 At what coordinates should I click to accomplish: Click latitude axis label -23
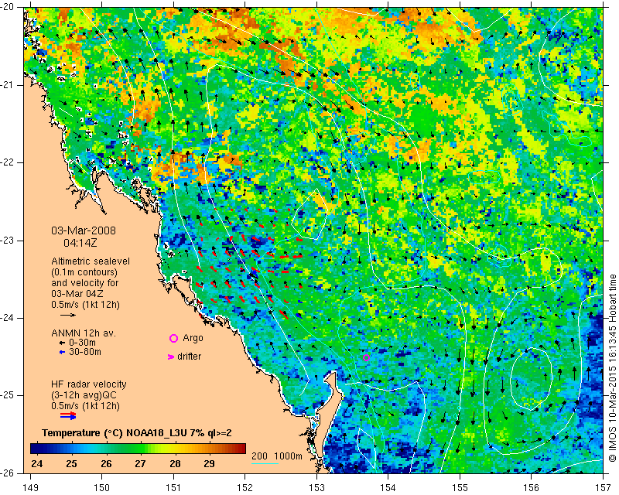pos(8,241)
